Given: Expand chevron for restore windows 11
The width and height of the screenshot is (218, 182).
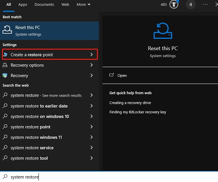Looking at the screenshot, I should tap(92, 137).
